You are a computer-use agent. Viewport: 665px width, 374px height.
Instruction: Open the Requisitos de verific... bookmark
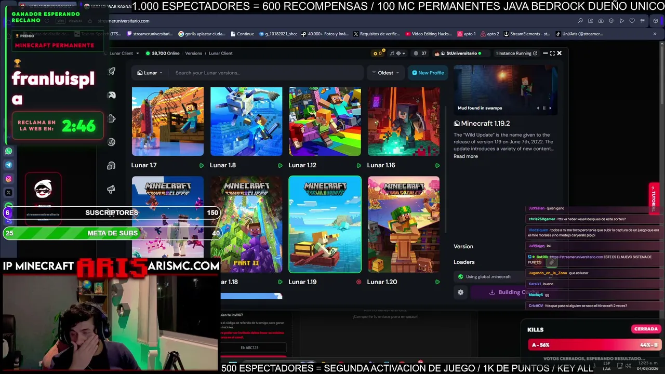[x=377, y=34]
